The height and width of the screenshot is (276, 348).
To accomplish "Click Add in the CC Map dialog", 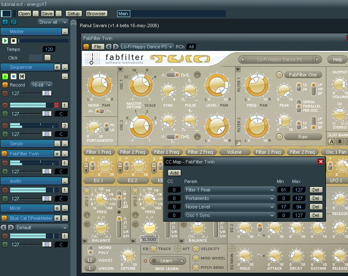I will (174, 173).
